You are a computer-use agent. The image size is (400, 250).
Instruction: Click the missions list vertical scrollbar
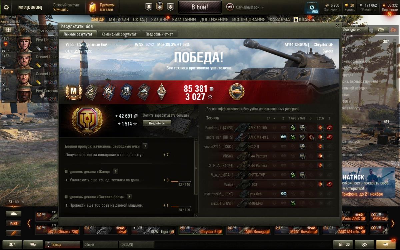pos(196,167)
